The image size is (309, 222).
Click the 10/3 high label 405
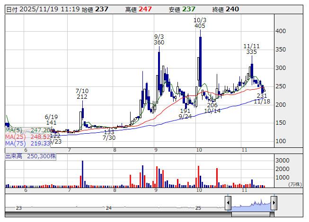200,26
